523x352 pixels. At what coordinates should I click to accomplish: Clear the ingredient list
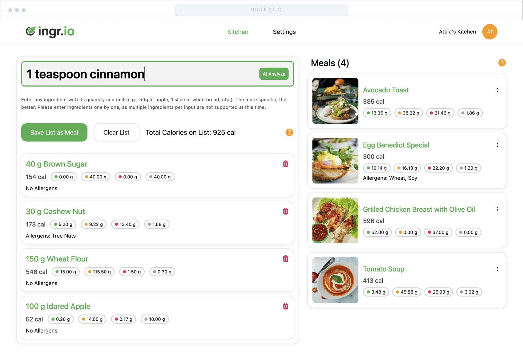[x=116, y=132]
